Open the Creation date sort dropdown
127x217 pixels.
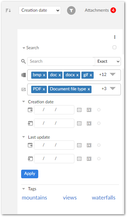click(x=40, y=10)
